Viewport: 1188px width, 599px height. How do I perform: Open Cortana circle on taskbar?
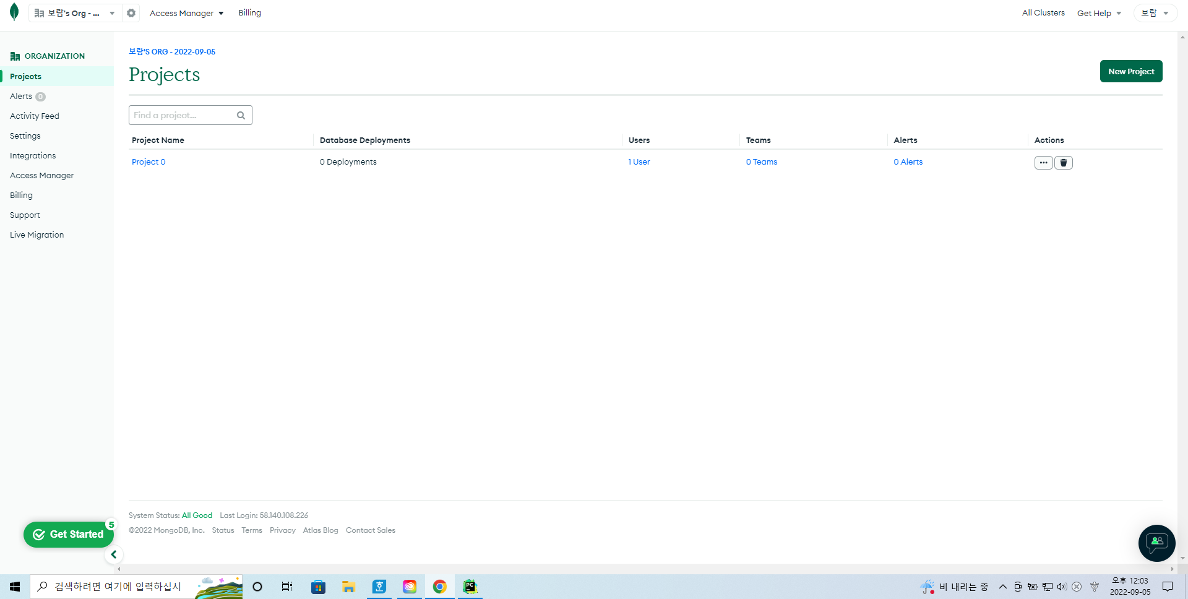(x=257, y=587)
